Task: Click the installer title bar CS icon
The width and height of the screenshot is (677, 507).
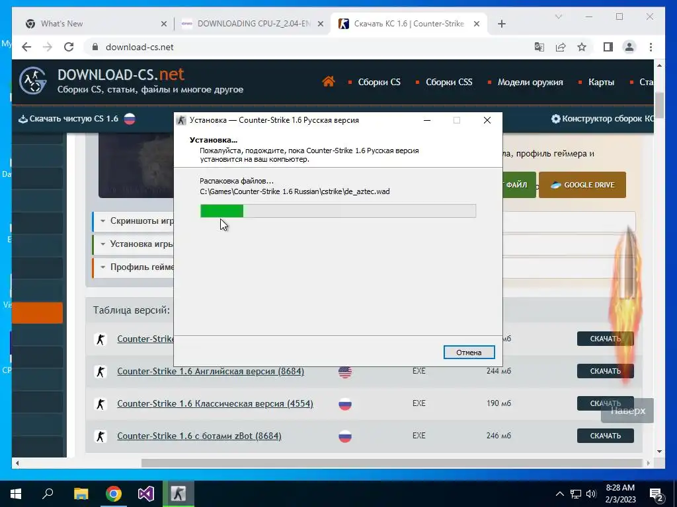Action: tap(182, 120)
